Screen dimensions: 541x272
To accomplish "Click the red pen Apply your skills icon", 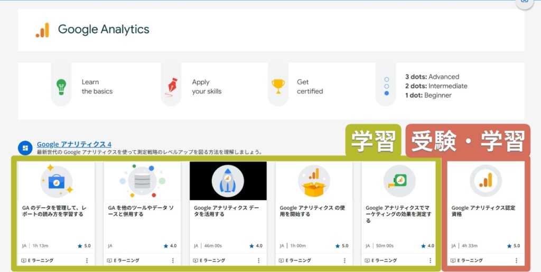I will pyautogui.click(x=171, y=86).
